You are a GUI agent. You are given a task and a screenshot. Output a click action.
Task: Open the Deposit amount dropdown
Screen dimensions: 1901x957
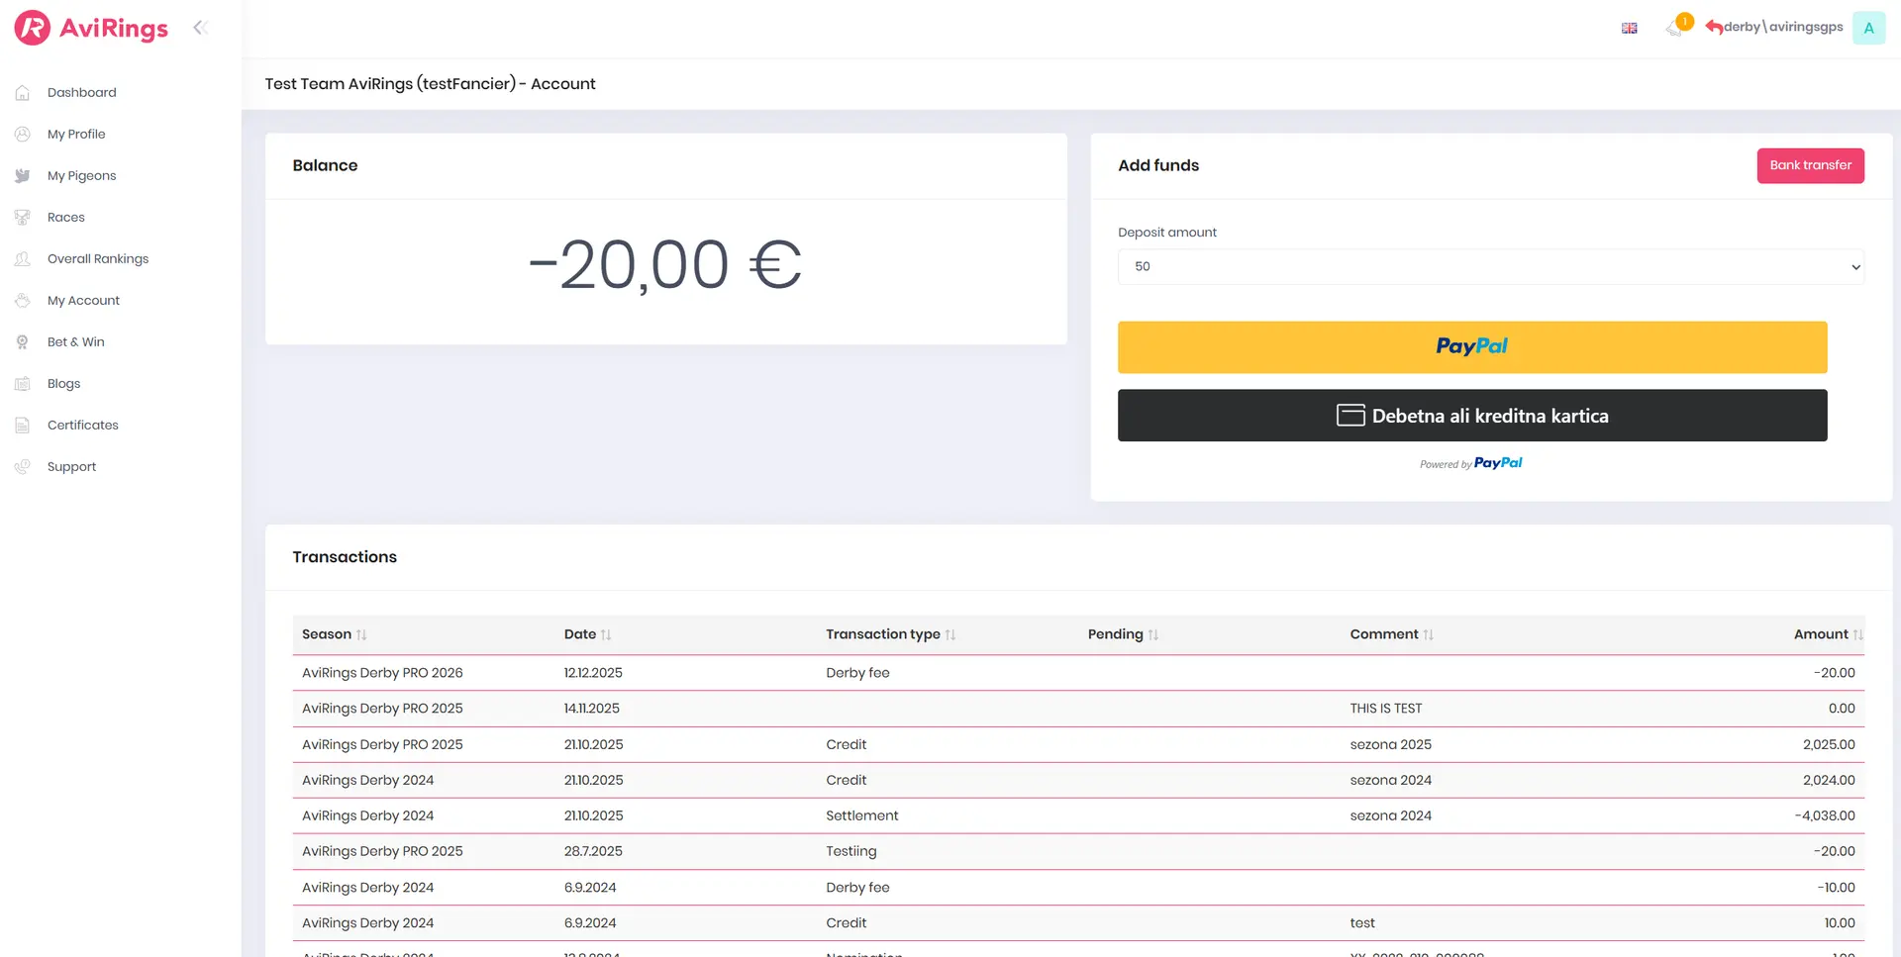click(x=1490, y=267)
